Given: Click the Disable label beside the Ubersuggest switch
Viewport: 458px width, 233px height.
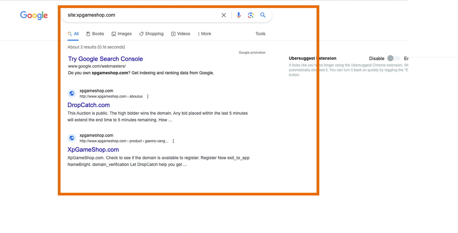Looking at the screenshot, I should (376, 58).
